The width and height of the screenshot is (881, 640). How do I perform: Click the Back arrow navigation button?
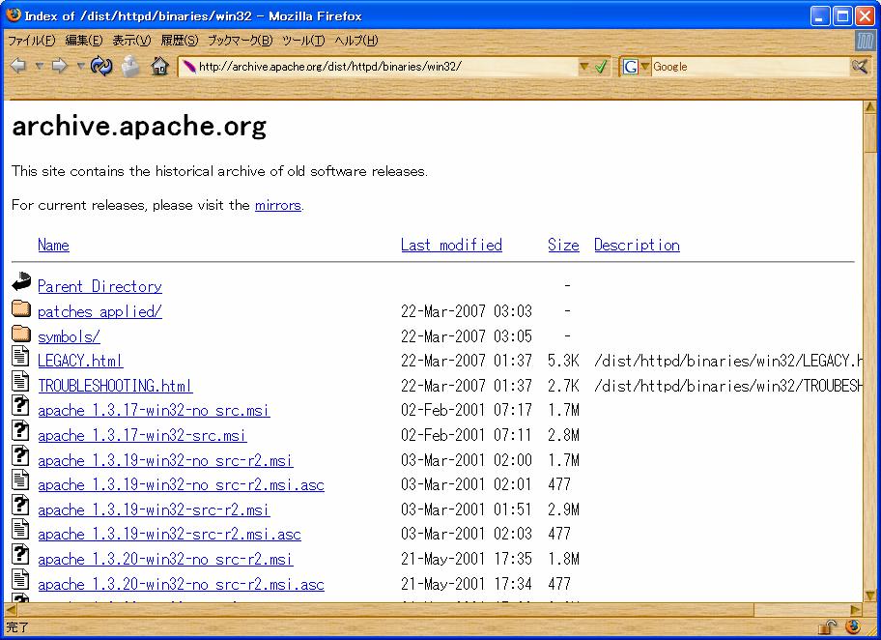18,66
